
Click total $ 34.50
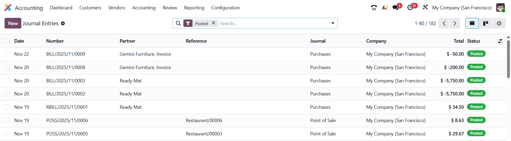(x=456, y=107)
